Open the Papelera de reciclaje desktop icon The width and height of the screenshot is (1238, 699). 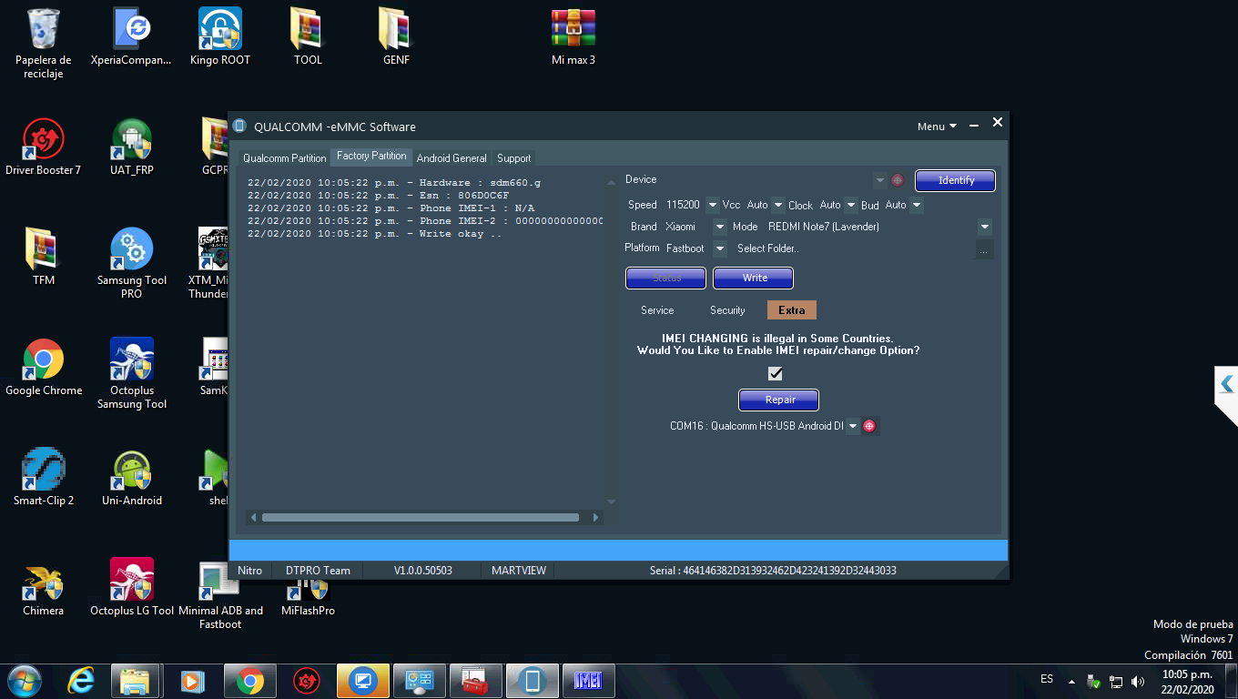coord(44,44)
